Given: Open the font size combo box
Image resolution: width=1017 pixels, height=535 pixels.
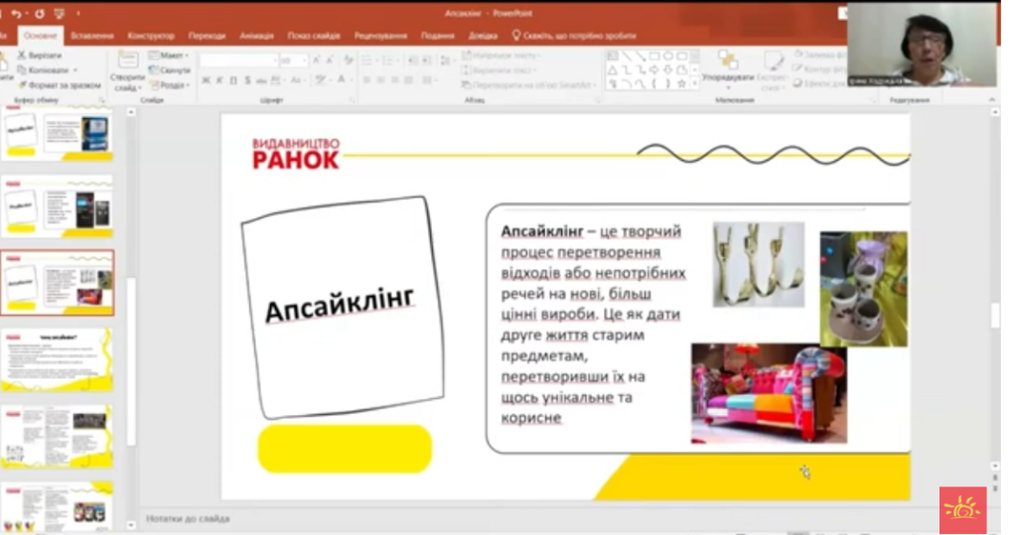Looking at the screenshot, I should (x=294, y=61).
